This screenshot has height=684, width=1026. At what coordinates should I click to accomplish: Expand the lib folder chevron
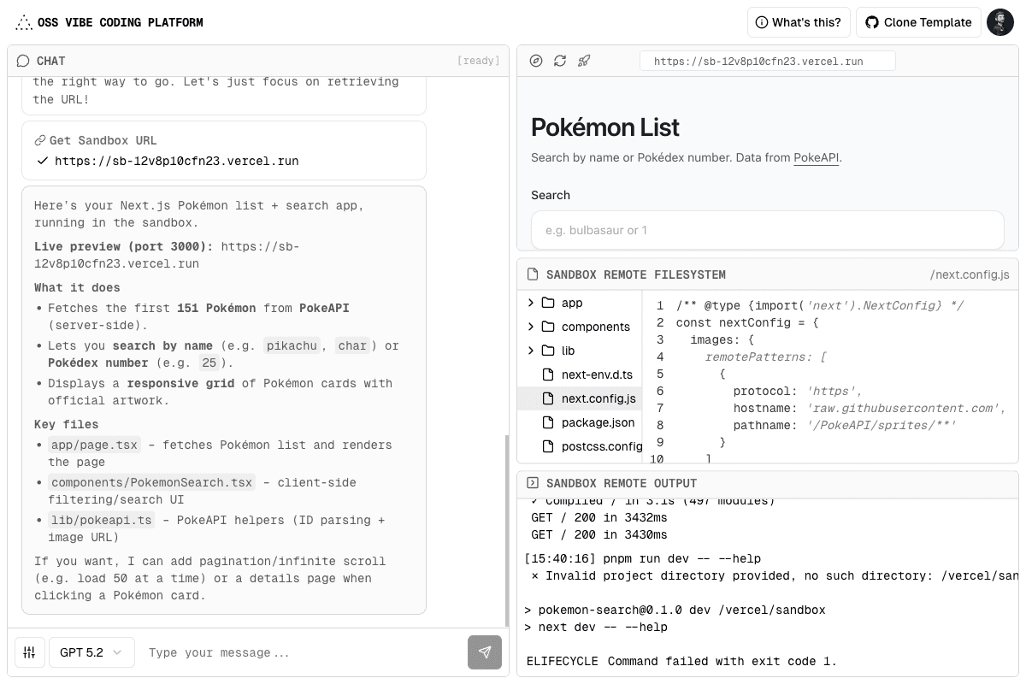(x=531, y=351)
